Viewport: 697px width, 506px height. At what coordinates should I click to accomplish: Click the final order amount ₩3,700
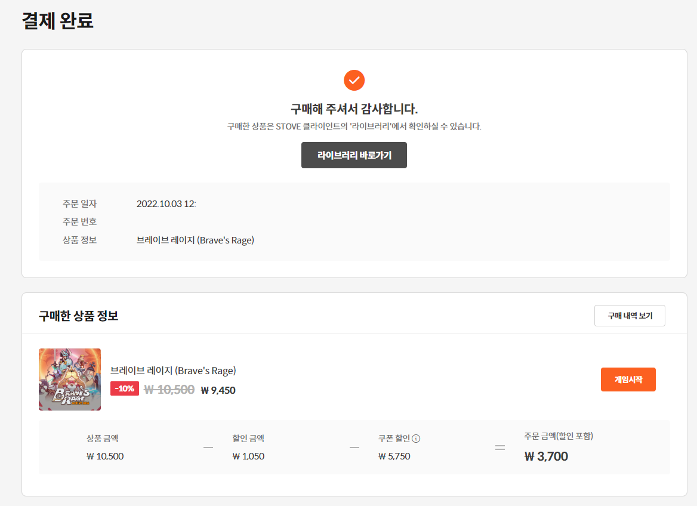(546, 456)
